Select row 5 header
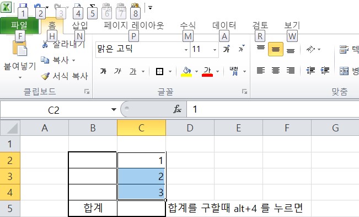Viewport: 359px width, 217px height. coord(10,209)
